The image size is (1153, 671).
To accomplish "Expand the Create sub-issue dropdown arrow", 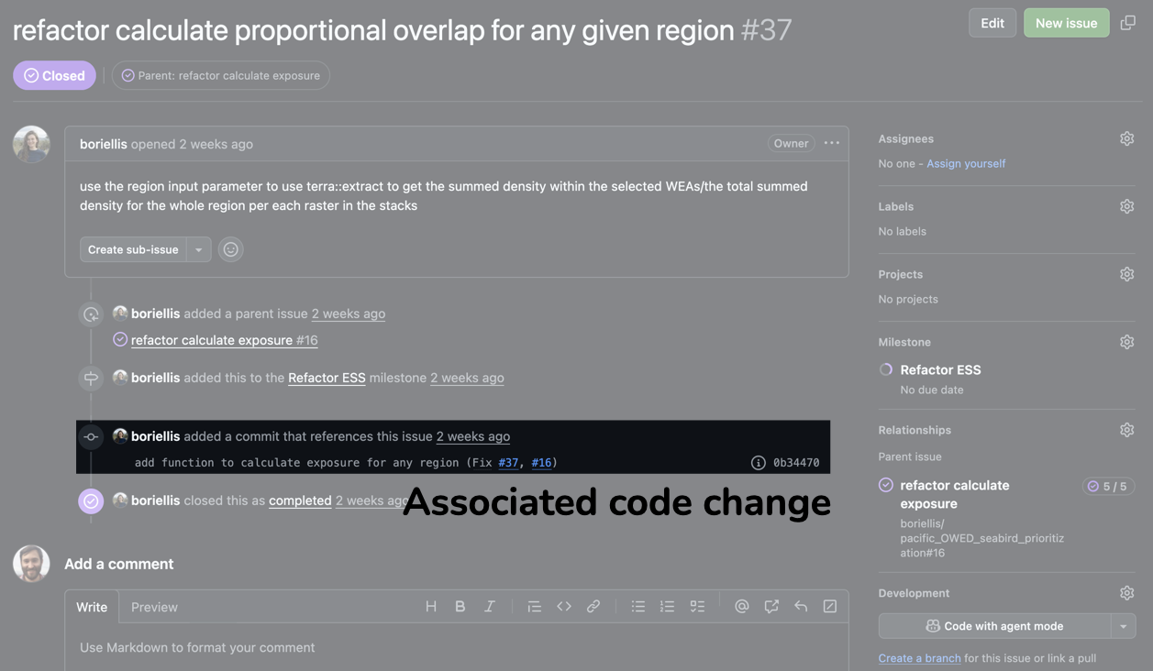I will click(x=199, y=249).
